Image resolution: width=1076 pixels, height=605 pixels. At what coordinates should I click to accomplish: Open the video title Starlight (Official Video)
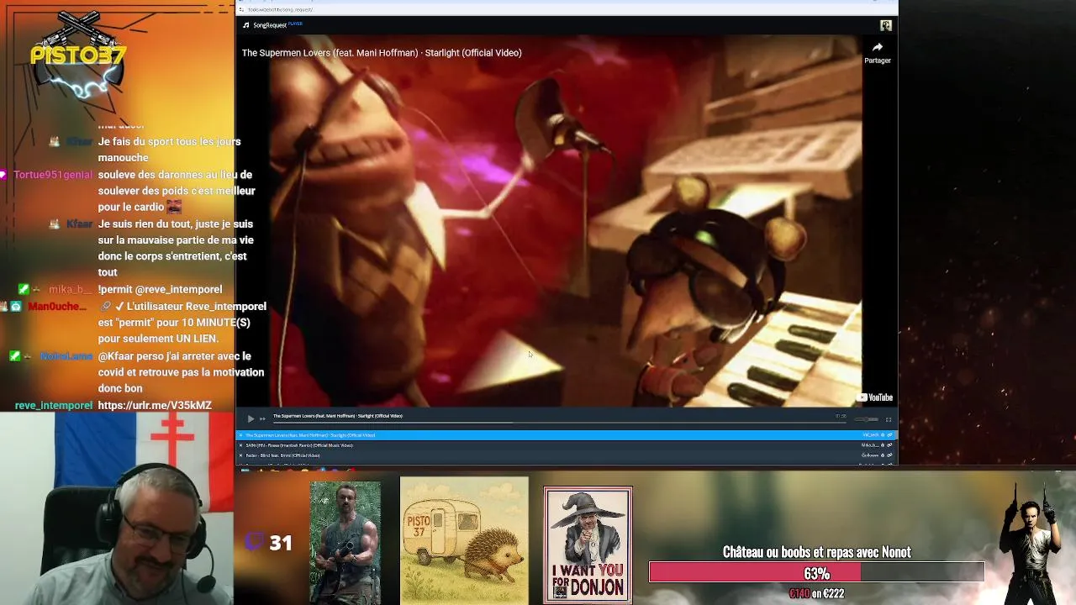pos(382,53)
